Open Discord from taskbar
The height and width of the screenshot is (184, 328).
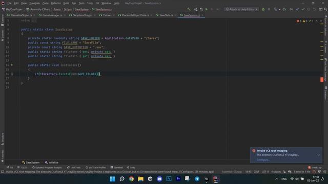coord(159,179)
